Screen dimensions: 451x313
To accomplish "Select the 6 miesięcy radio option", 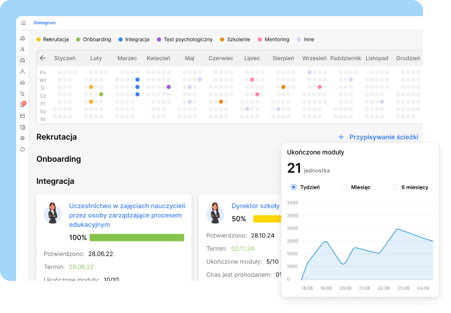I will point(395,187).
